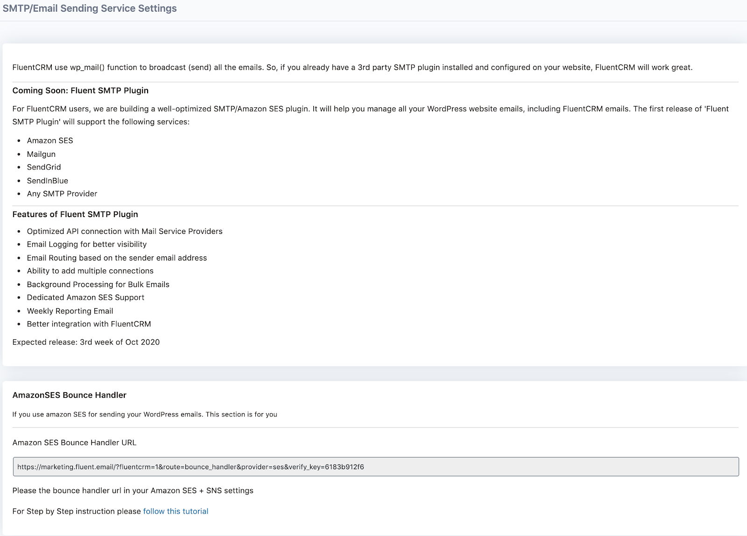Click the "Any SMTP Provider" list item
Screen dimensions: 747x536
(62, 194)
